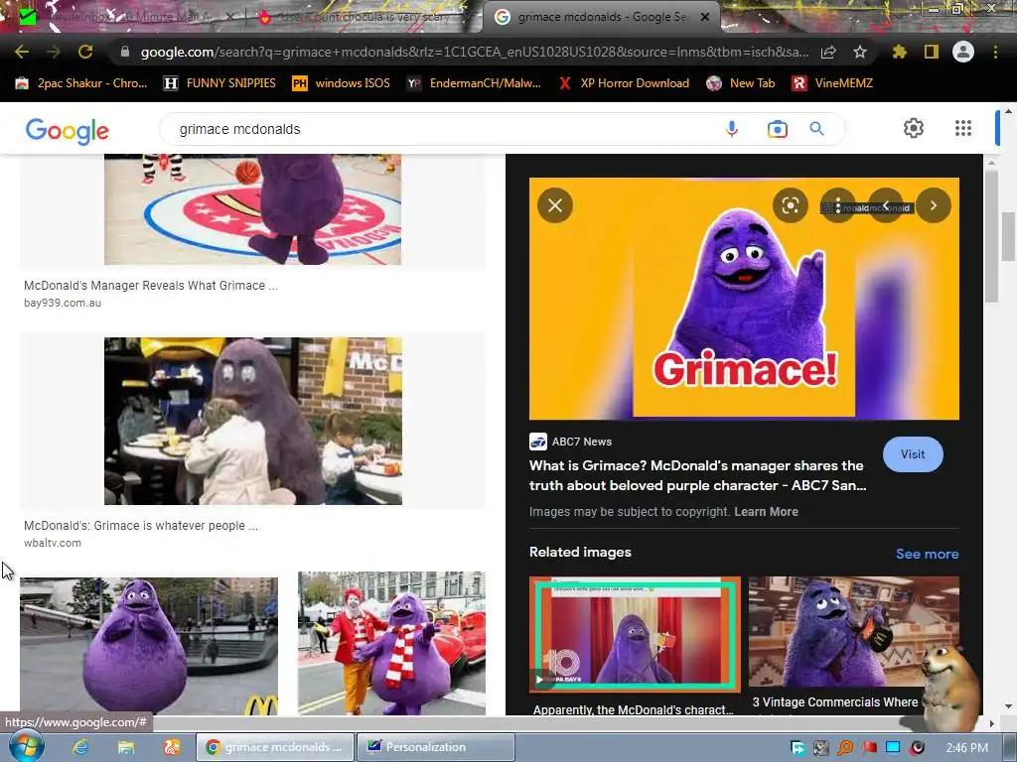Open the XP Horror Download bookmark

tap(625, 83)
